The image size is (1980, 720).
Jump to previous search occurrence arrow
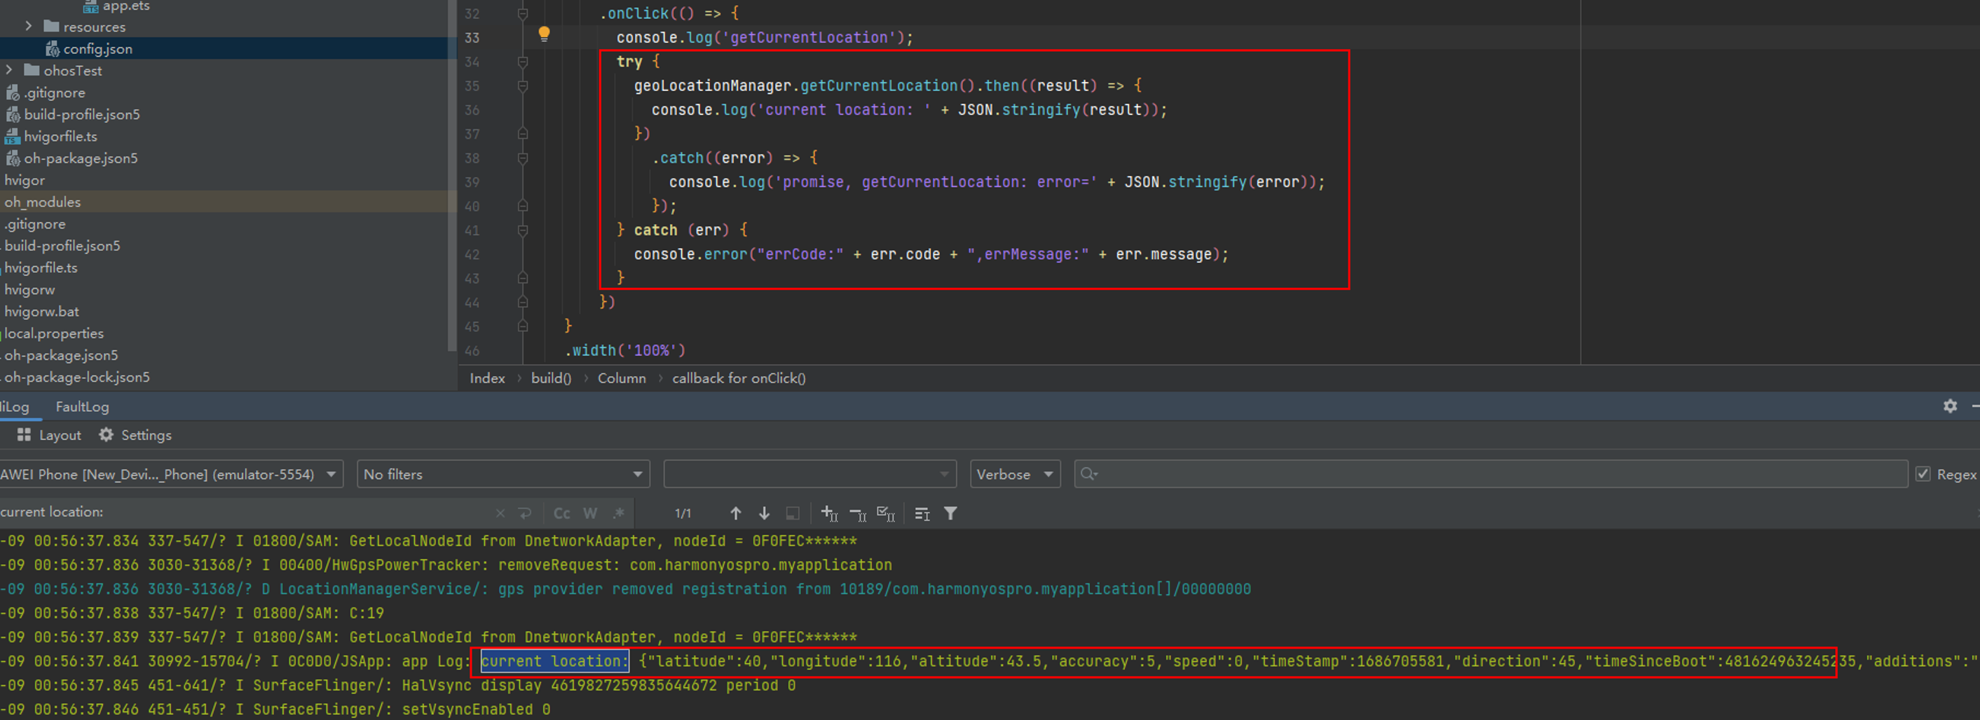tap(736, 513)
